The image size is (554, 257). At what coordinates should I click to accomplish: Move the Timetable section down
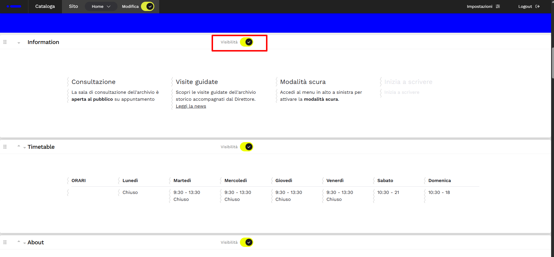(25, 148)
